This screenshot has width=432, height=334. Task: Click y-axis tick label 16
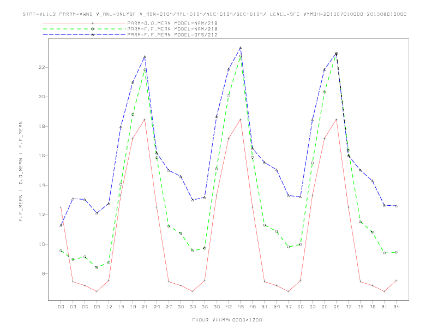pos(41,156)
